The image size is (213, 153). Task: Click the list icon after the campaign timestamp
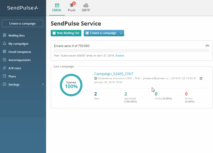(201, 78)
